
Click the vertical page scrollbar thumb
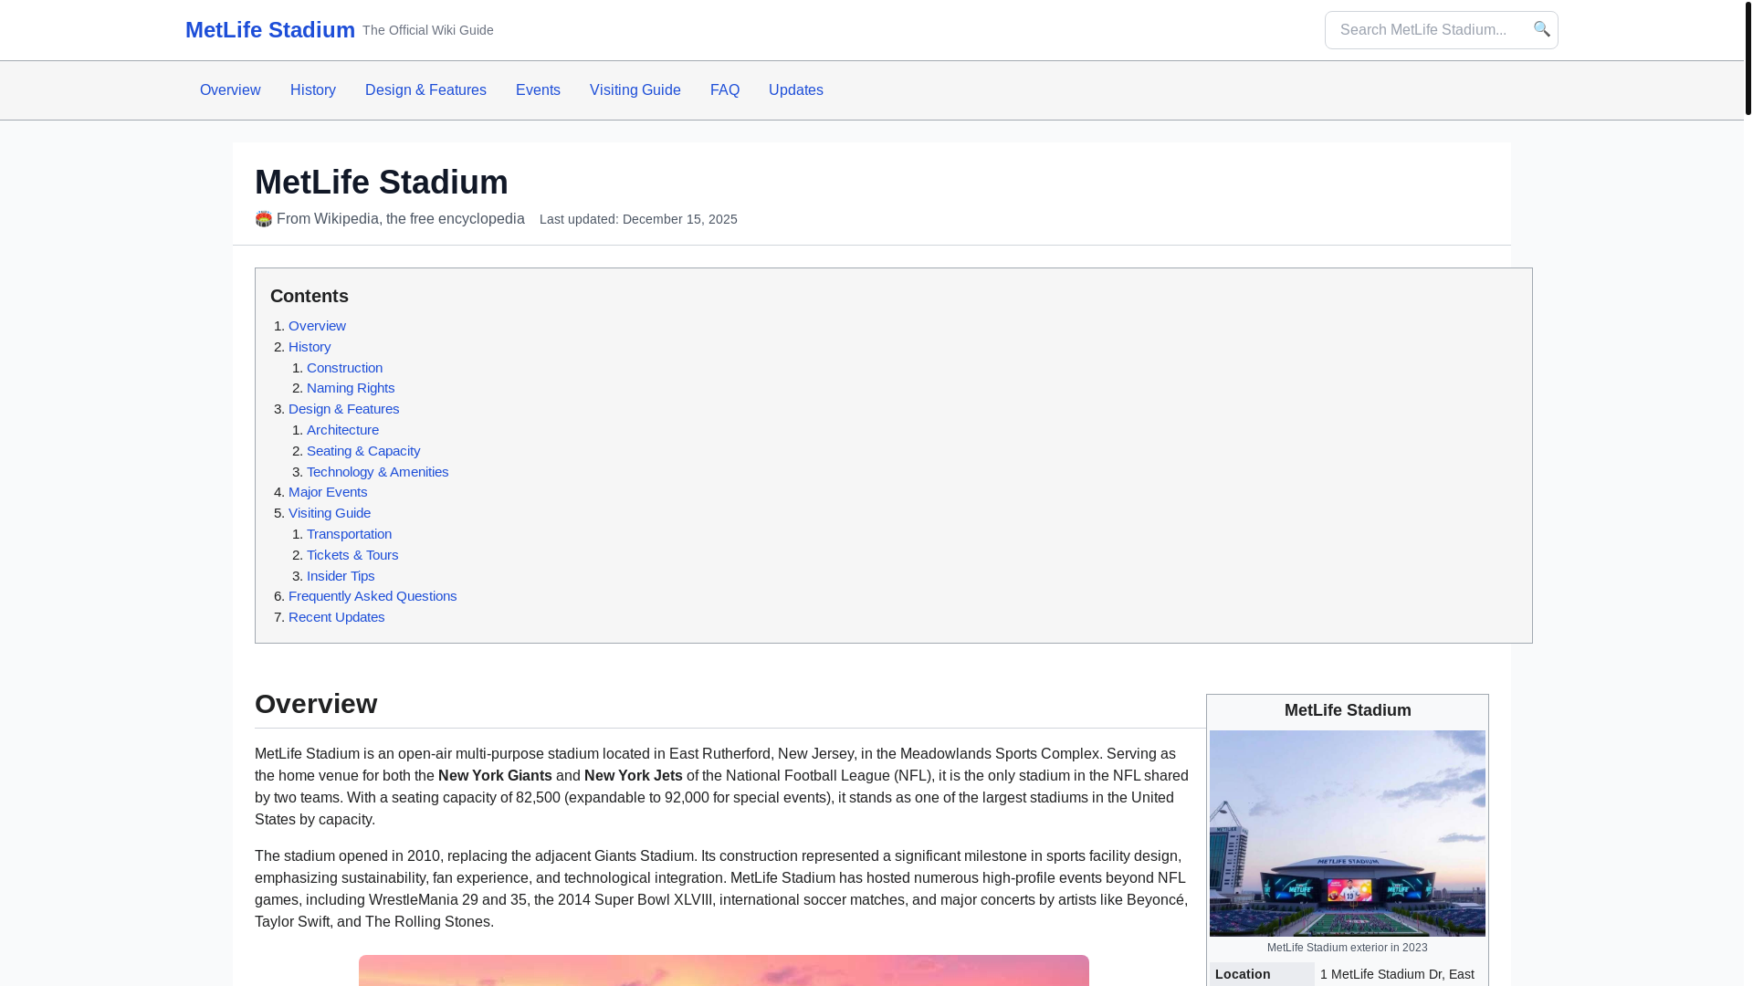[x=1748, y=58]
